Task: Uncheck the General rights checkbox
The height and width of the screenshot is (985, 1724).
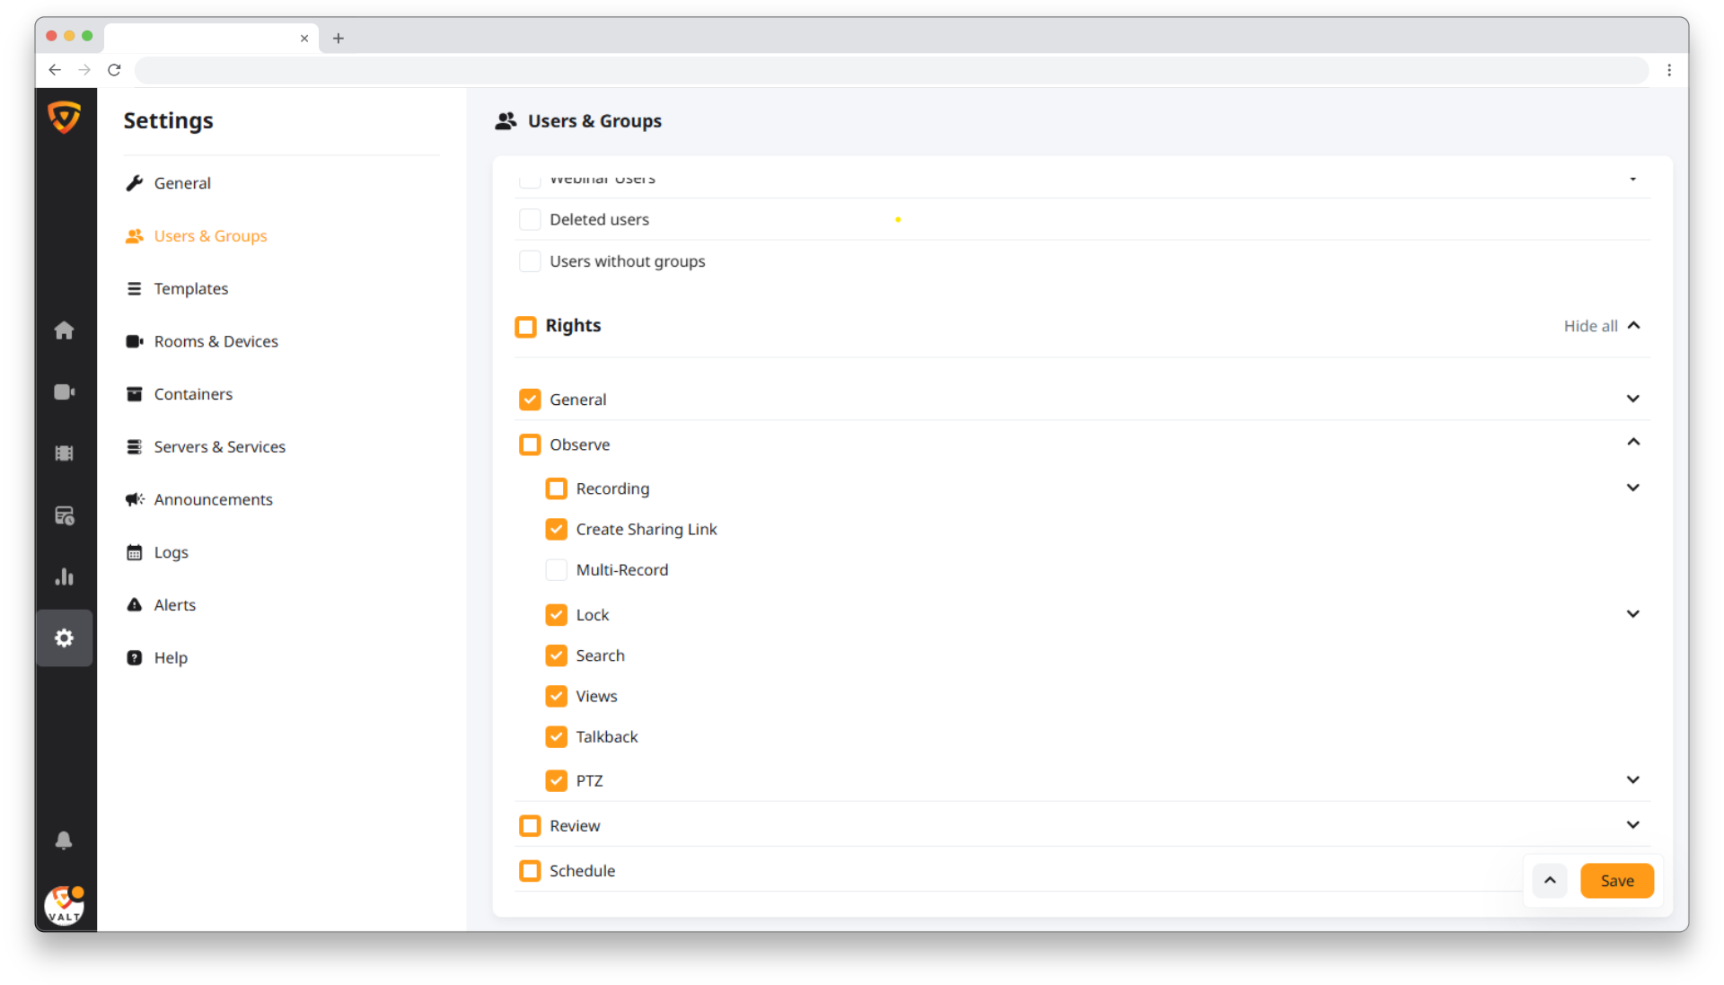Action: tap(530, 400)
